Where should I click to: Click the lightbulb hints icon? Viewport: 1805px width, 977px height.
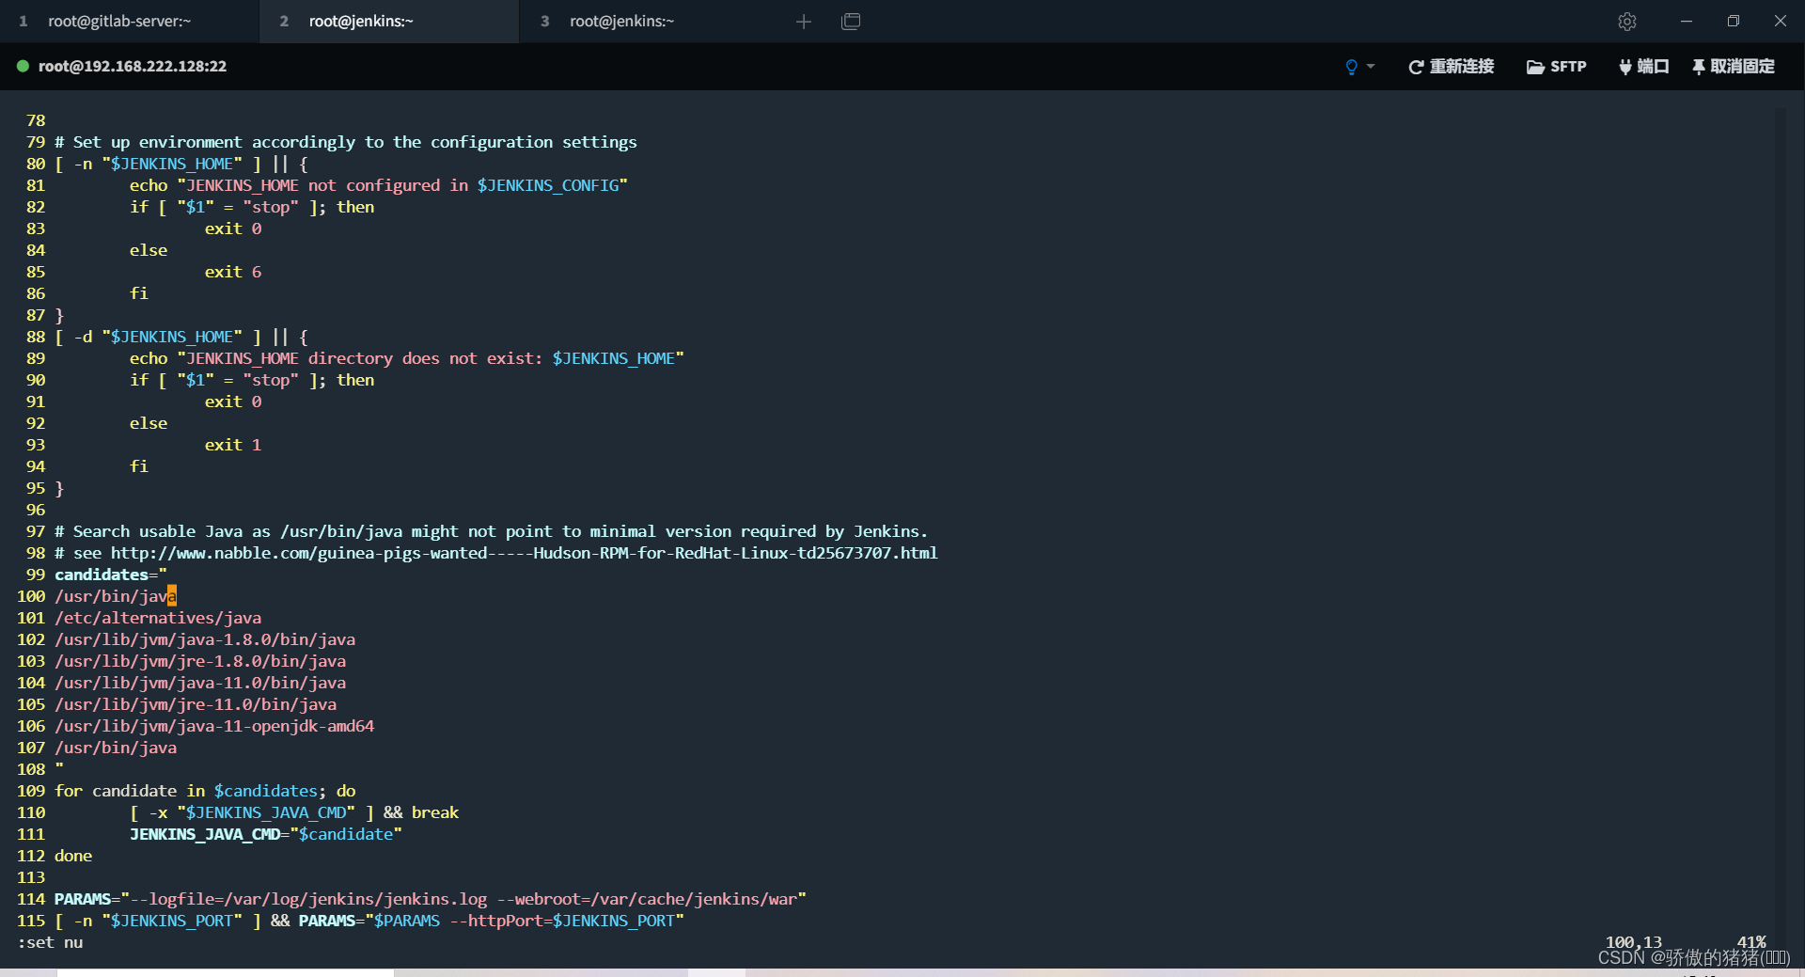point(1351,67)
